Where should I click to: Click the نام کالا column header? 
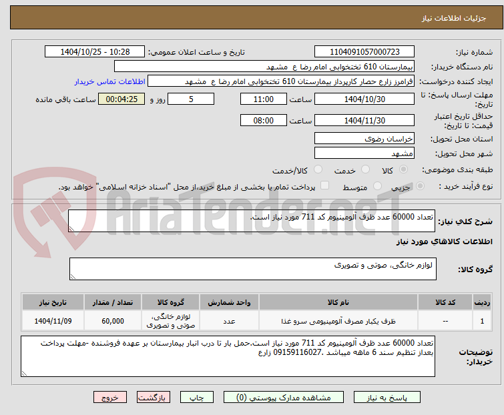pos(338,302)
